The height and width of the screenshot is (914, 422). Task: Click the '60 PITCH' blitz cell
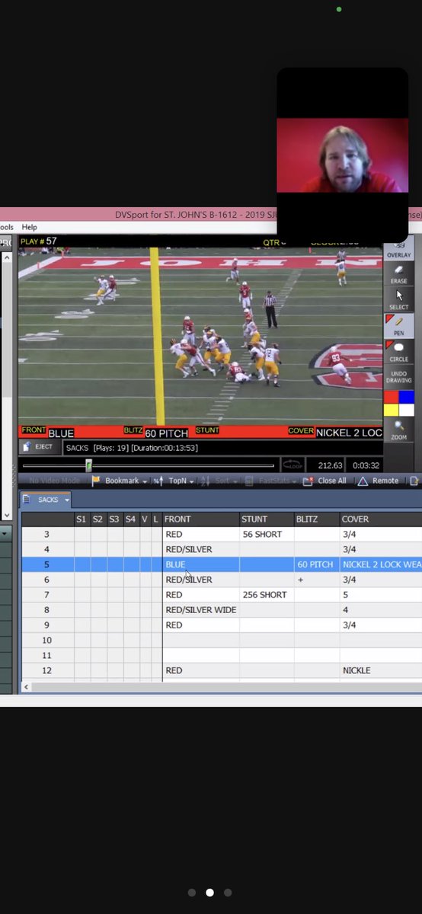[317, 564]
